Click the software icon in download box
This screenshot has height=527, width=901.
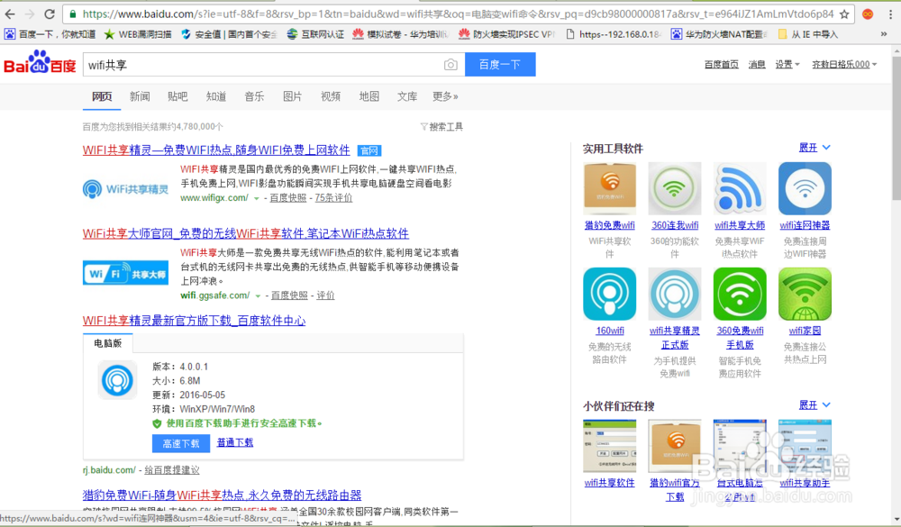[117, 380]
